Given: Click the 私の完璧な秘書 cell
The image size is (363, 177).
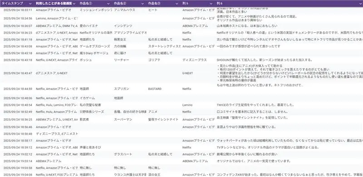Looking at the screenshot, I should point(90,105).
